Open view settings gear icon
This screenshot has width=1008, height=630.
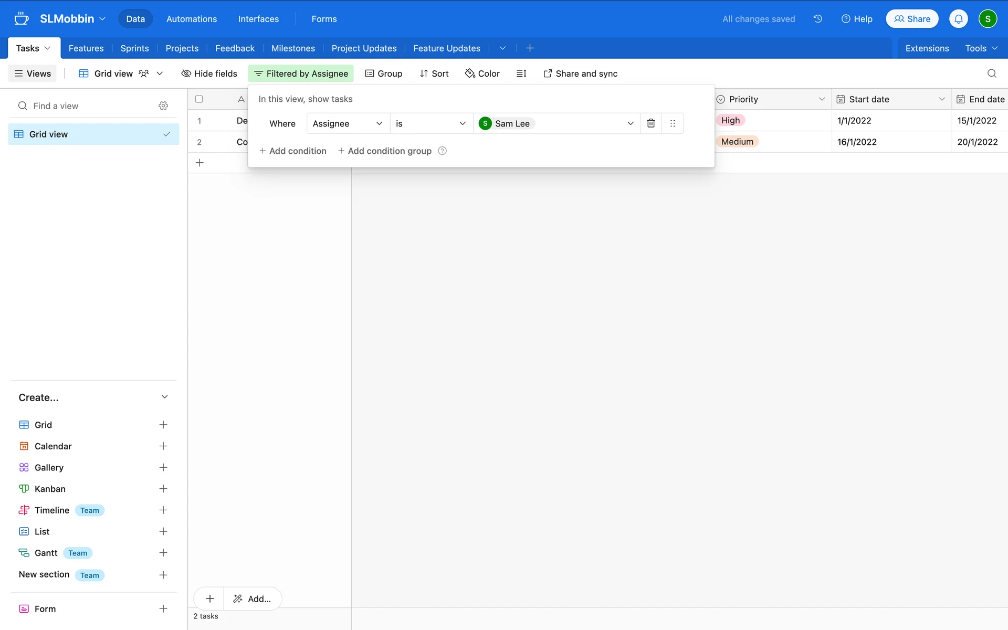click(x=163, y=106)
